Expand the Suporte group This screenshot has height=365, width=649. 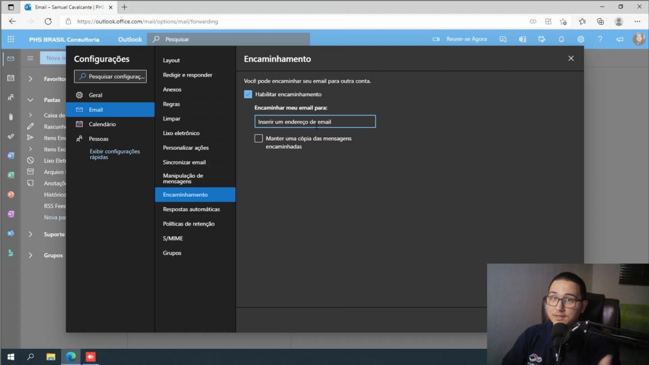[30, 234]
